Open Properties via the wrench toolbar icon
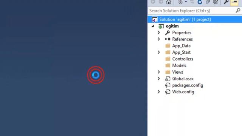242x136 pixels. click(x=226, y=2)
